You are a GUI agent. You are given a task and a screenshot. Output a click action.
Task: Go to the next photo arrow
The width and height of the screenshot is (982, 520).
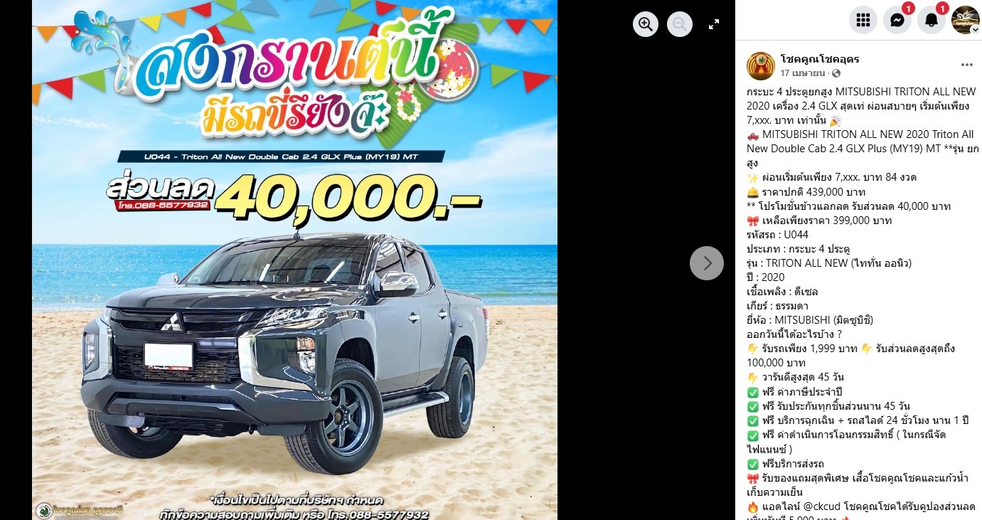(x=707, y=263)
